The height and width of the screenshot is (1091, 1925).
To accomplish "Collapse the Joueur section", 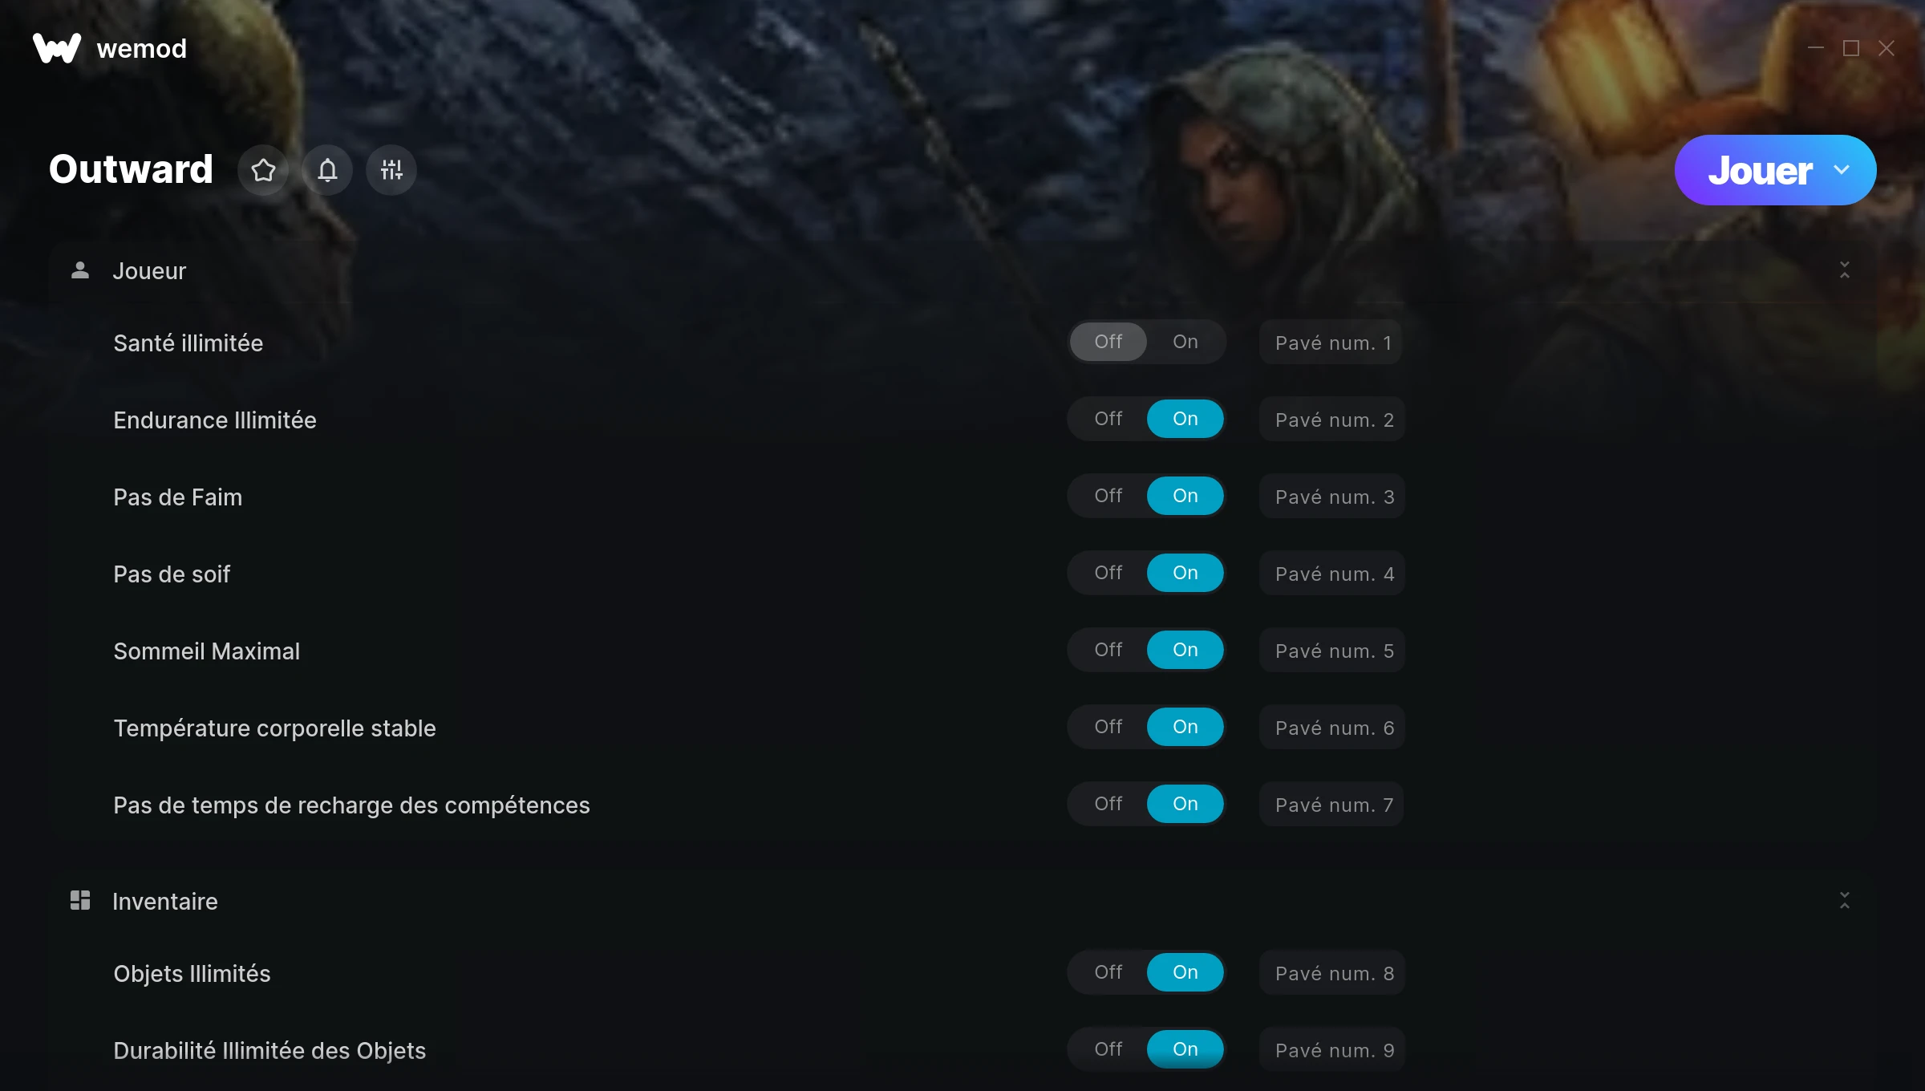I will point(1845,270).
